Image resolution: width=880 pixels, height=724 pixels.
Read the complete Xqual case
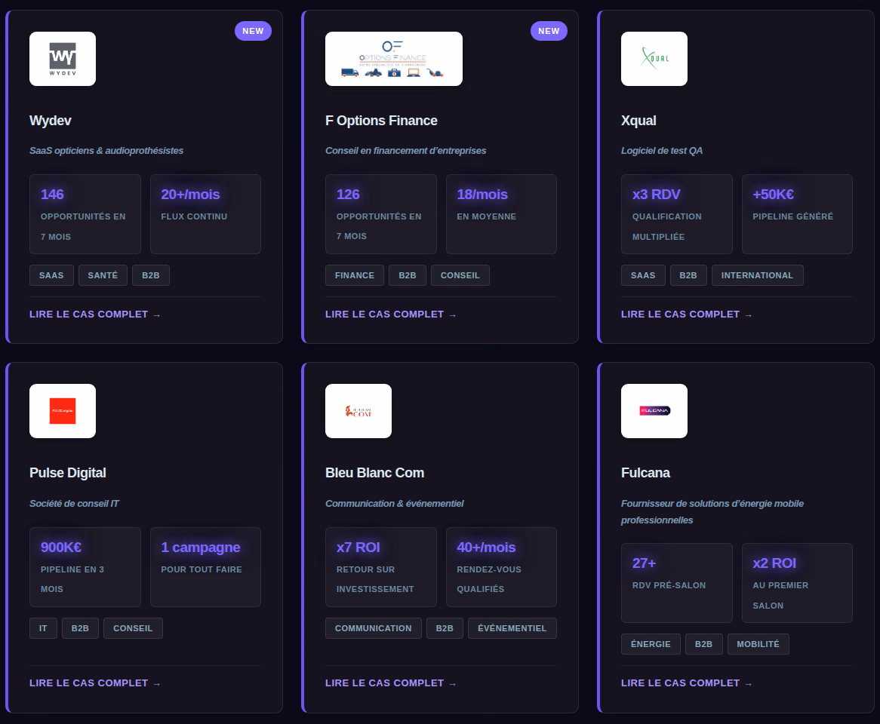click(x=686, y=314)
